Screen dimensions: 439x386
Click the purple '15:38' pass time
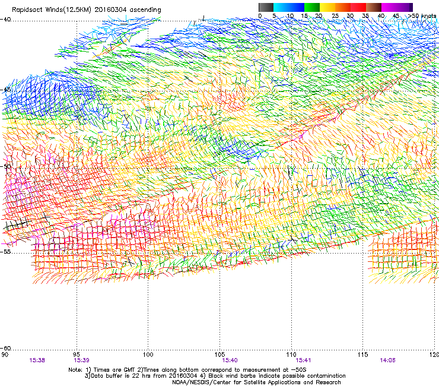click(37, 360)
